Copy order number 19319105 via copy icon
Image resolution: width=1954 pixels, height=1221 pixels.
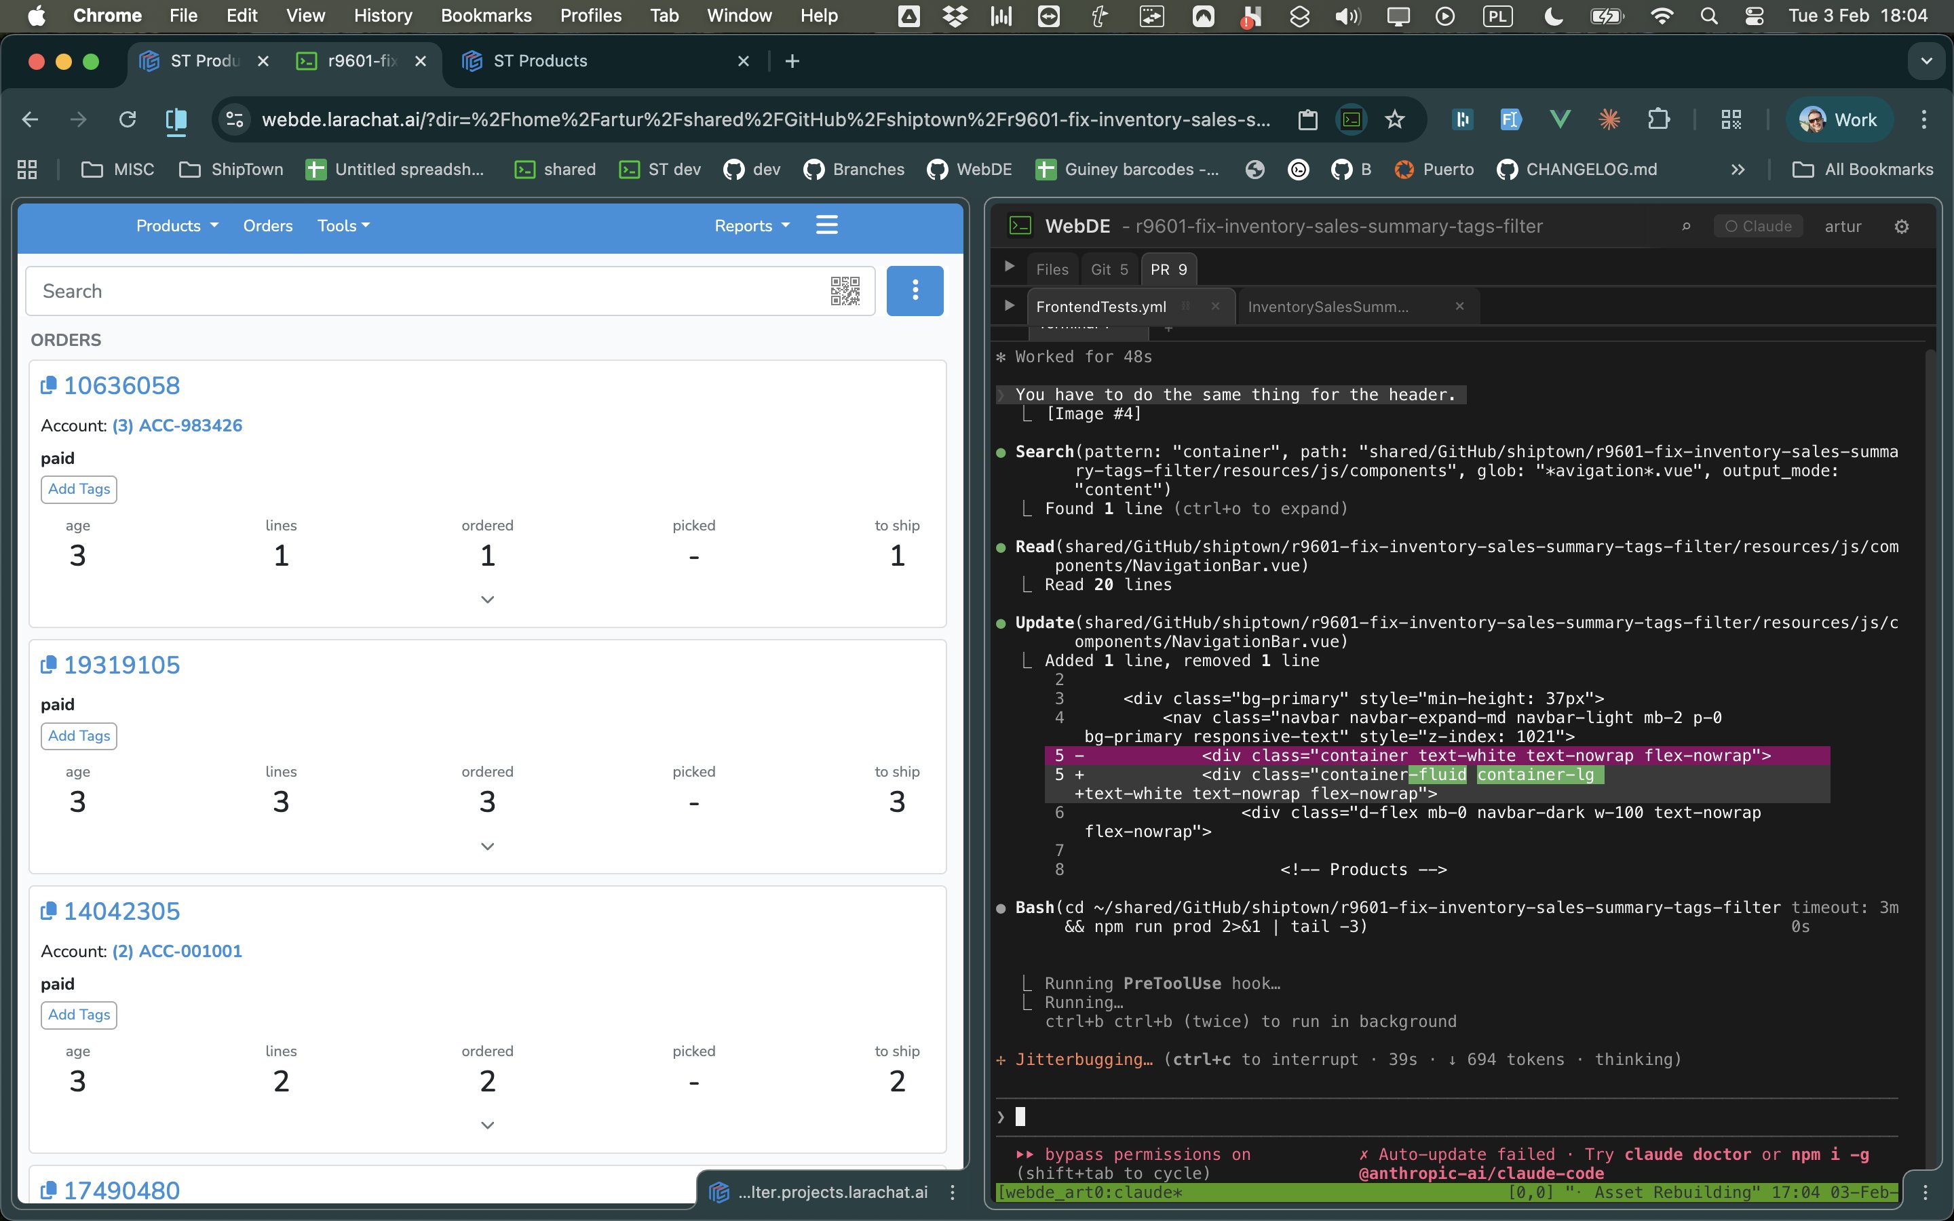(x=48, y=665)
